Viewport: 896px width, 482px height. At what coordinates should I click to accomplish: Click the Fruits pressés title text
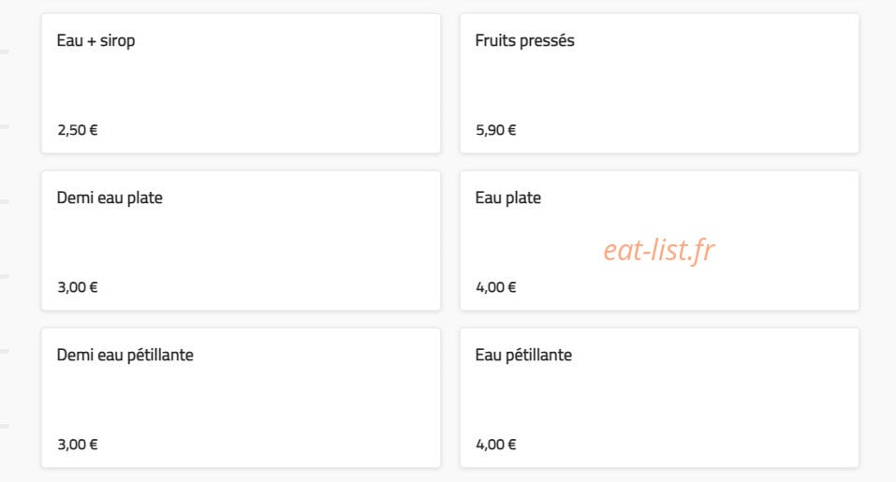coord(524,40)
